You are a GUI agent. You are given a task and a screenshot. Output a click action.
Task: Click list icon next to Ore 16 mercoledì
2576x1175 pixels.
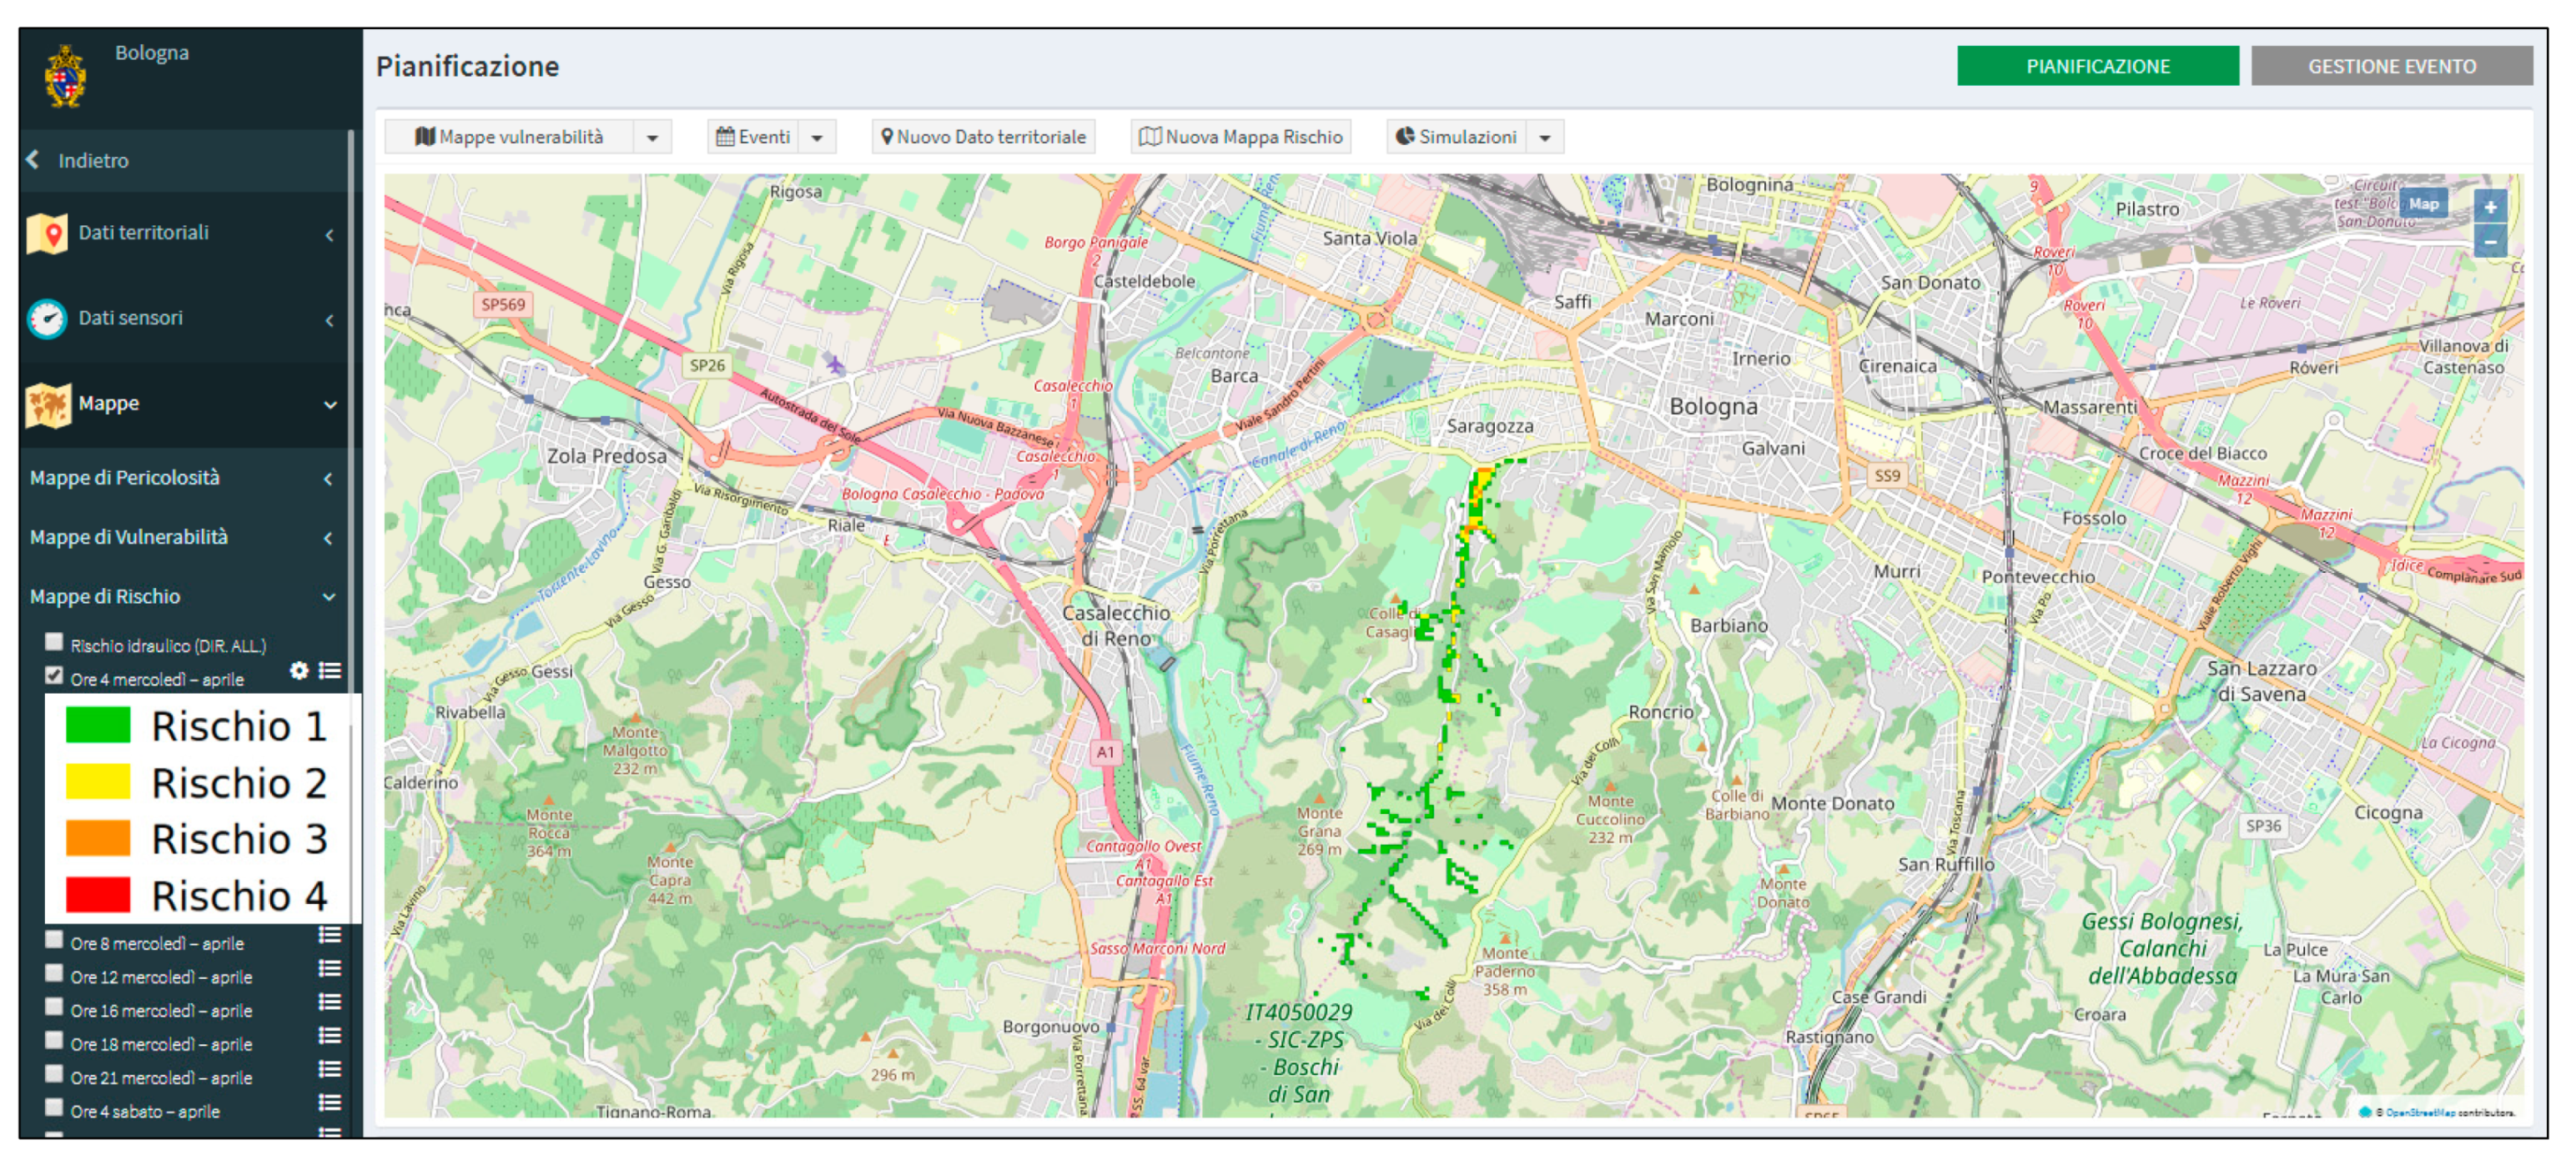tap(330, 1003)
